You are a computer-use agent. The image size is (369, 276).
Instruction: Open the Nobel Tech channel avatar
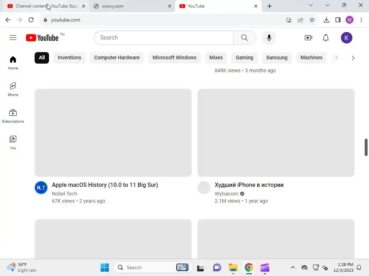[41, 188]
